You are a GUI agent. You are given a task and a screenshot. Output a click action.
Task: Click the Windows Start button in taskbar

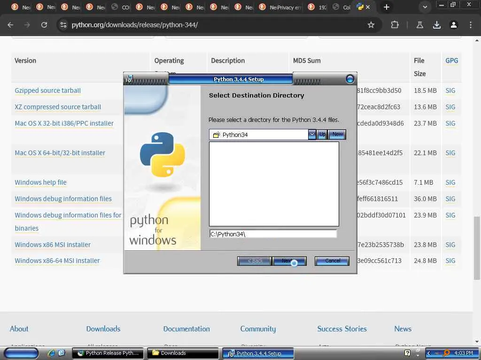[21, 353]
